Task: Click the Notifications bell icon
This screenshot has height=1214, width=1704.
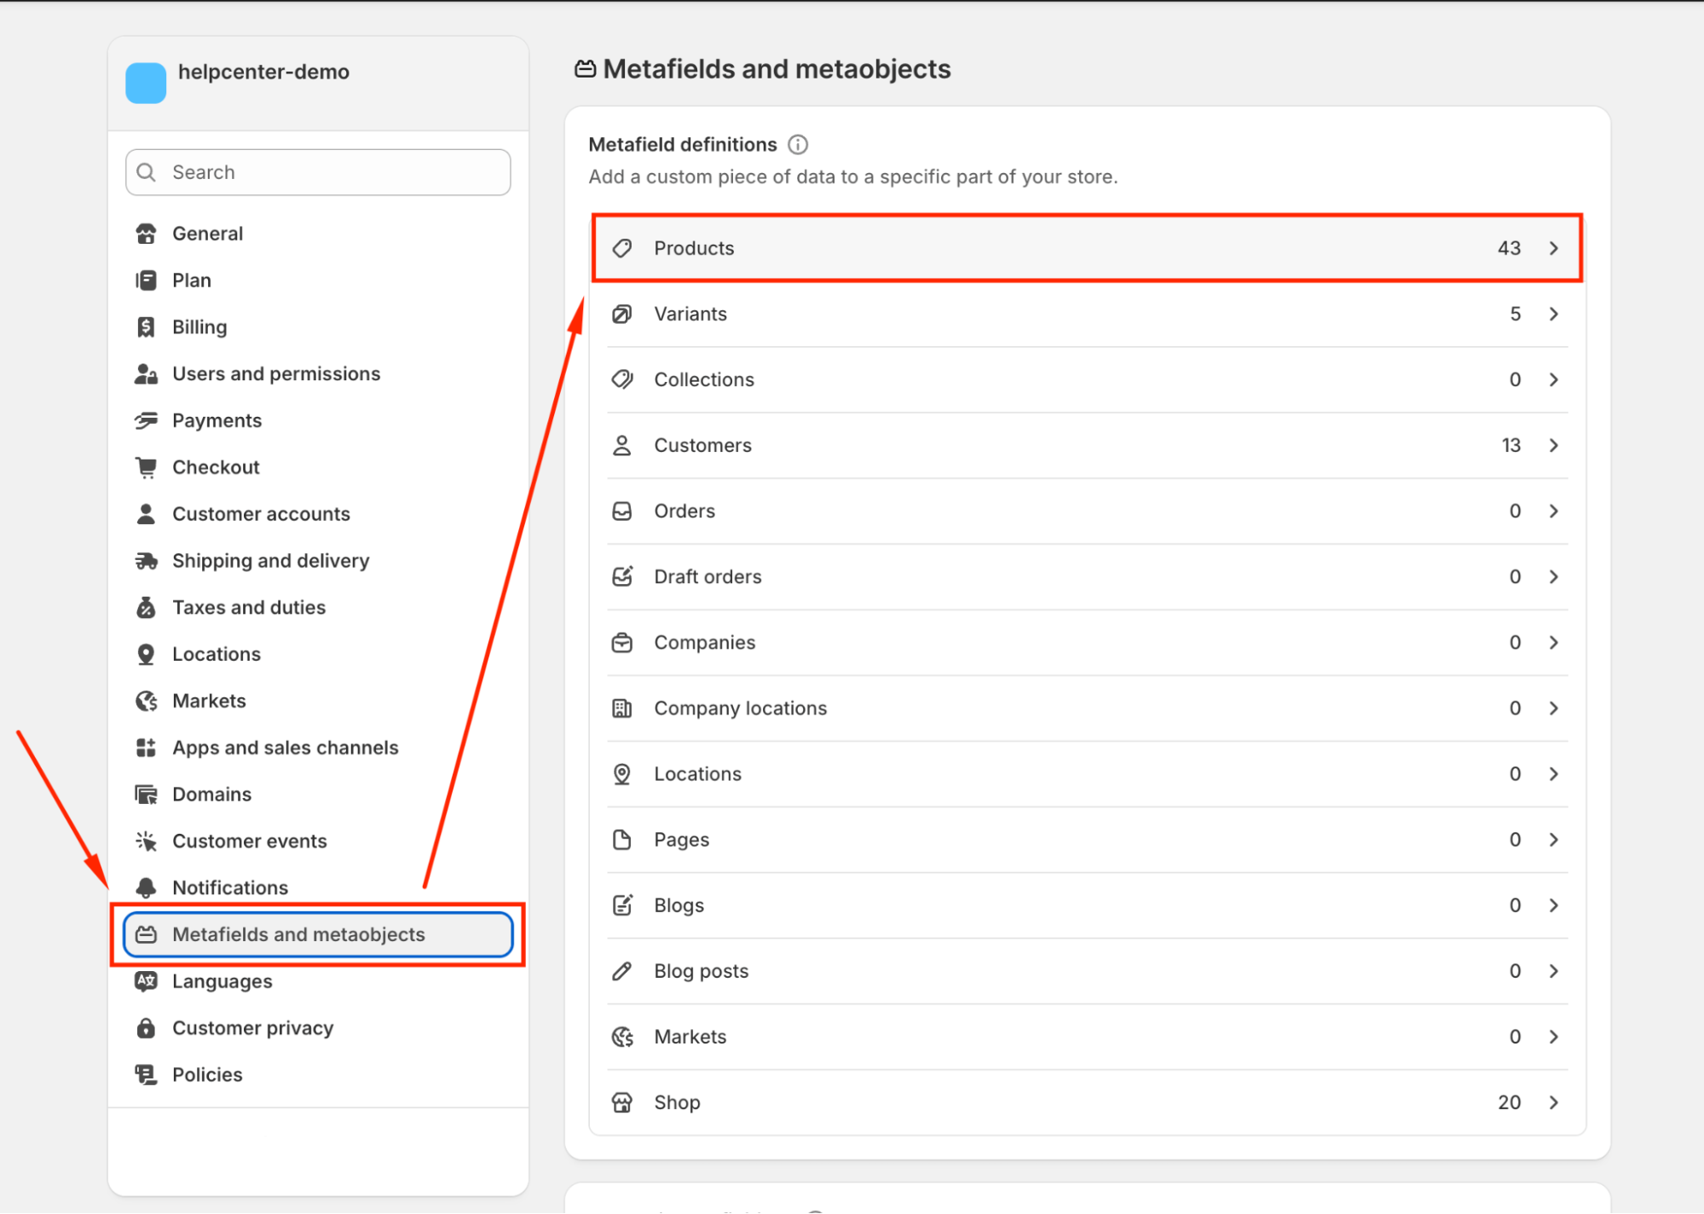Action: (146, 887)
